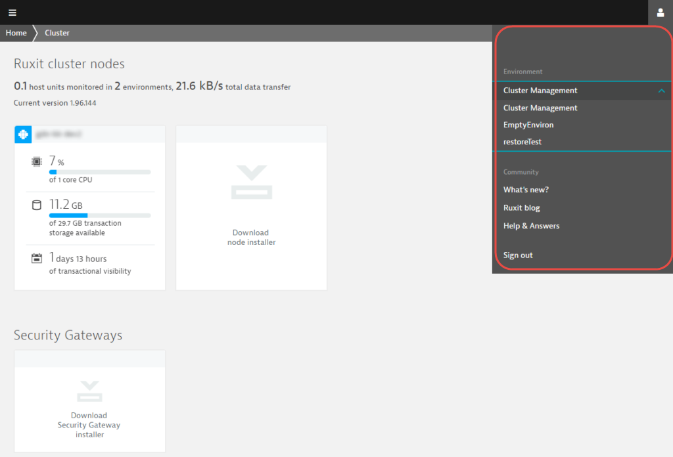Screen dimensions: 673x457
Task: Click the calendar visibility icon
Action: [x=37, y=258]
